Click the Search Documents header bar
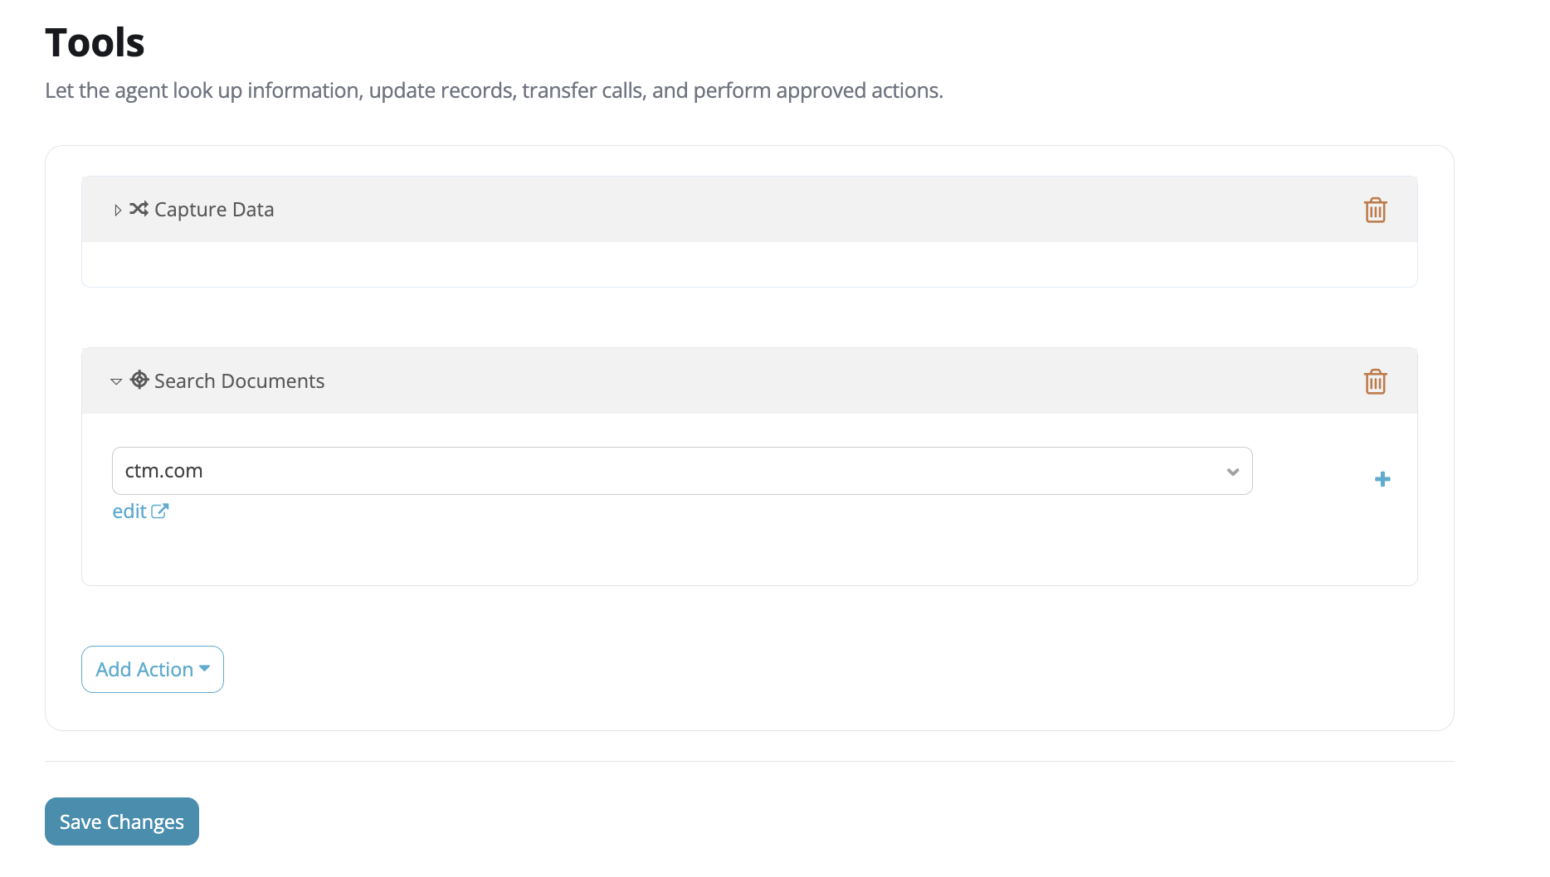The width and height of the screenshot is (1550, 877). click(x=749, y=381)
